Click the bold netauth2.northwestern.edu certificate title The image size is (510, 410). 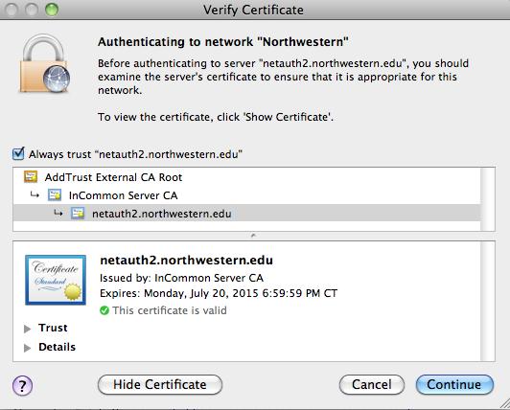point(186,261)
